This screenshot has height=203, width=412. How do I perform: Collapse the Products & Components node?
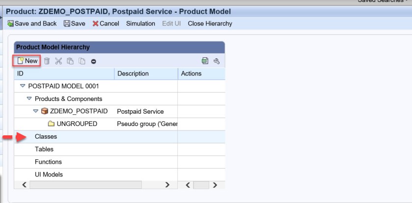click(29, 99)
